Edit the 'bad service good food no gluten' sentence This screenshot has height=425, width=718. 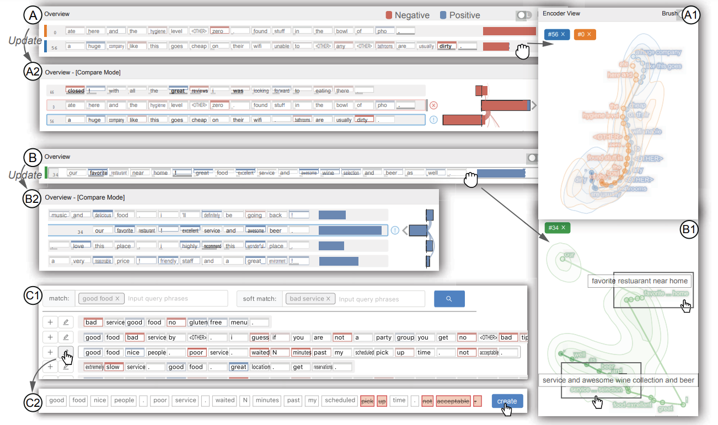click(x=66, y=322)
